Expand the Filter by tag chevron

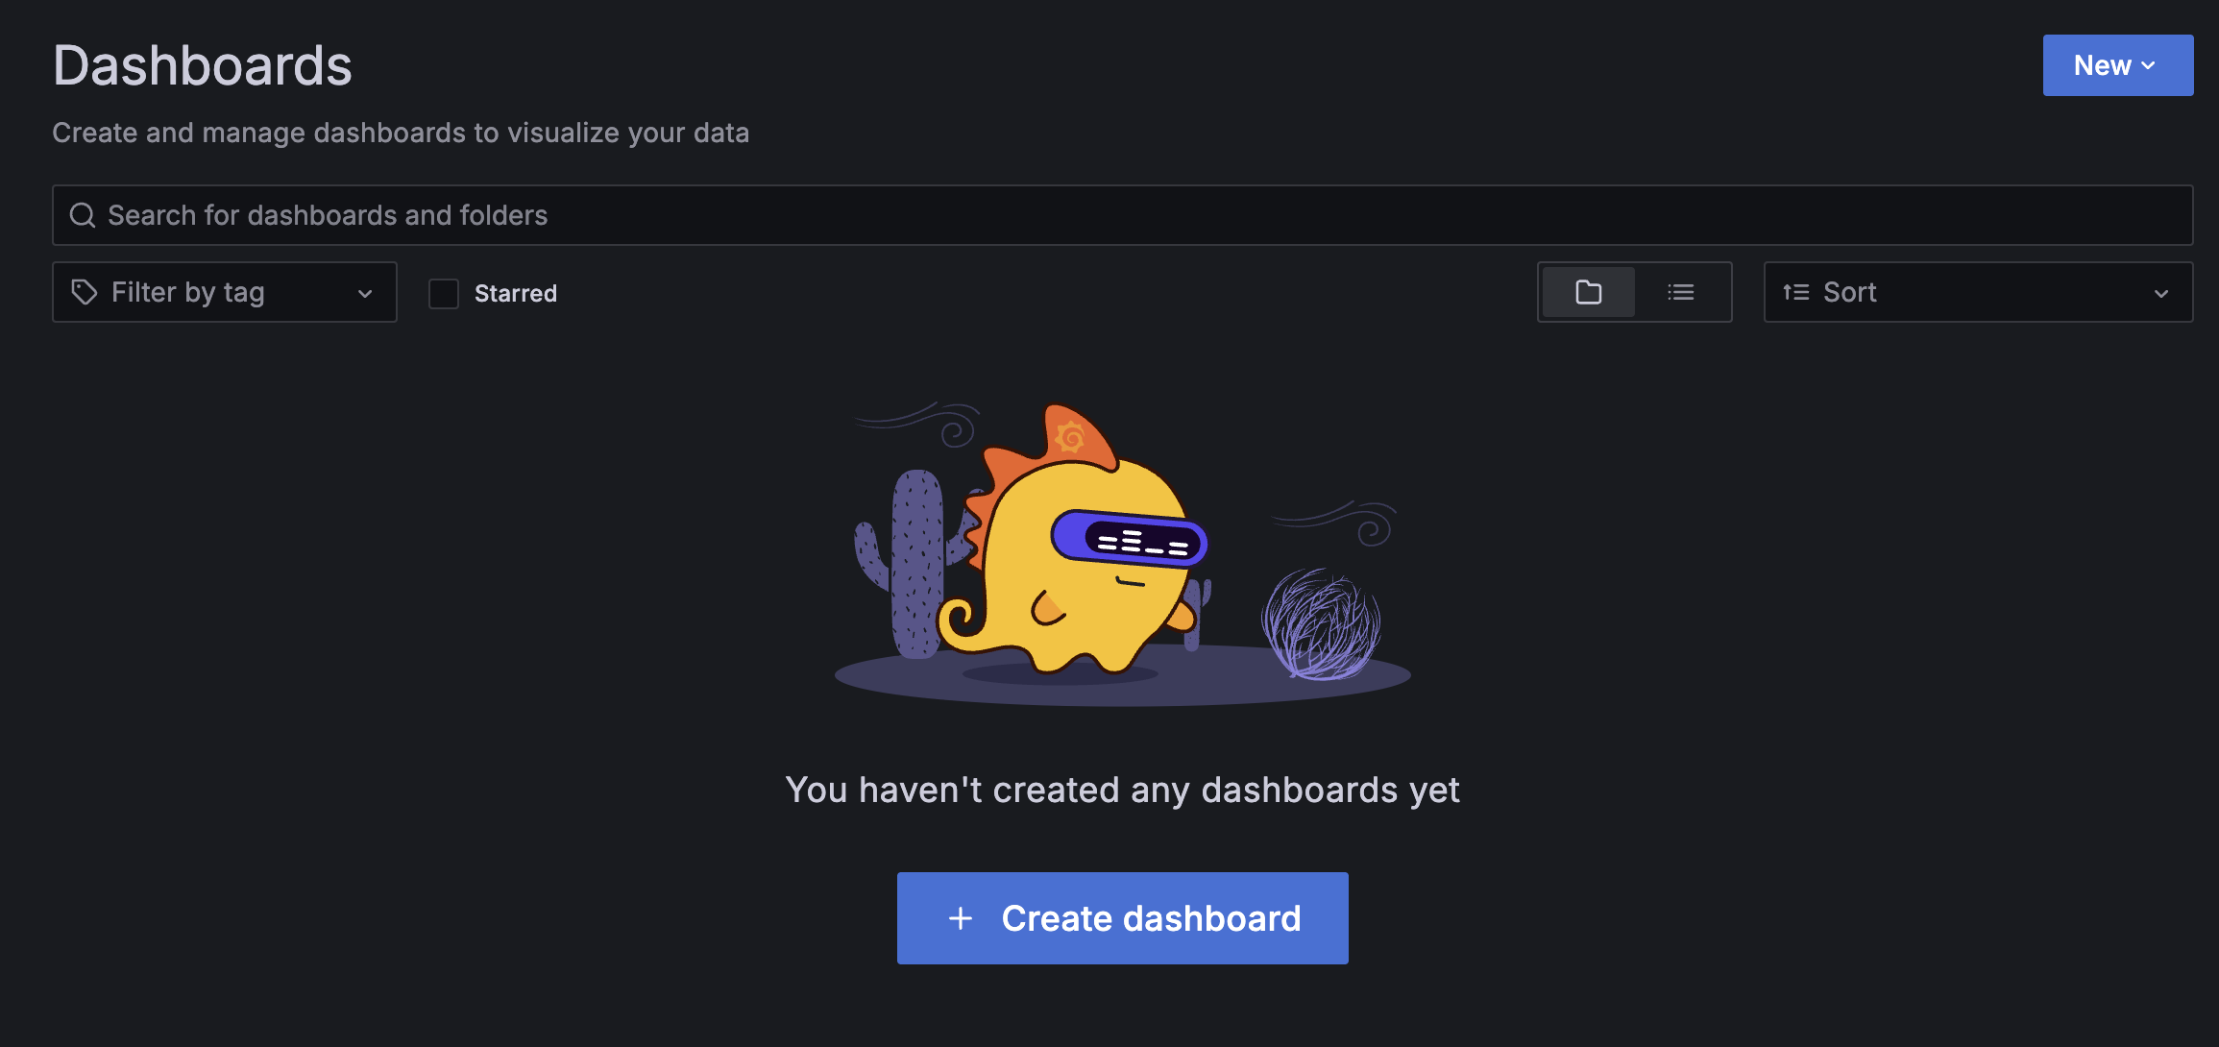[x=365, y=293]
